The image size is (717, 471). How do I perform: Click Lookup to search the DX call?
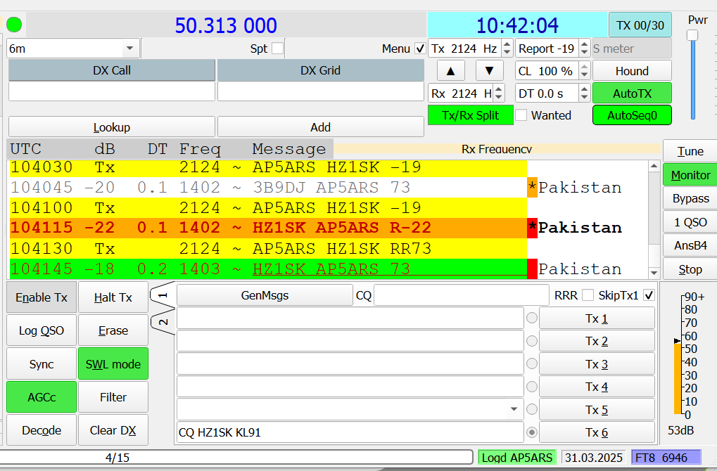point(112,127)
